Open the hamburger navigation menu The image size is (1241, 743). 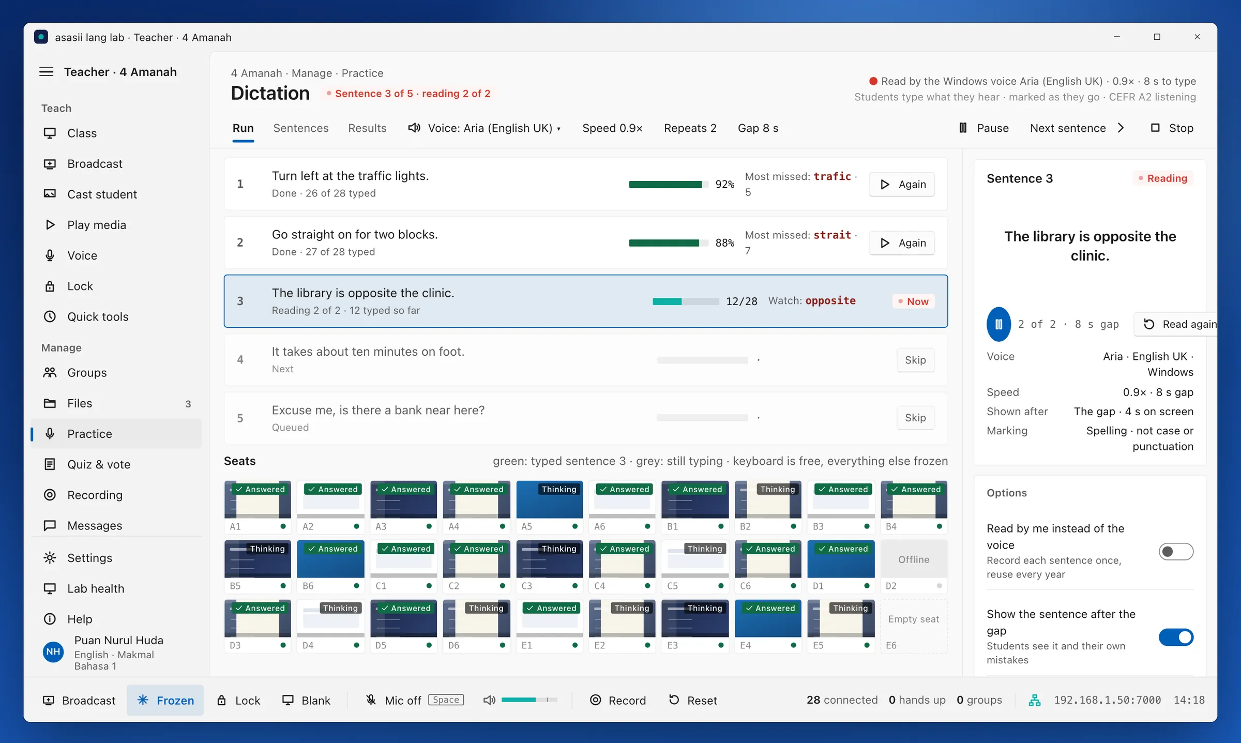47,72
